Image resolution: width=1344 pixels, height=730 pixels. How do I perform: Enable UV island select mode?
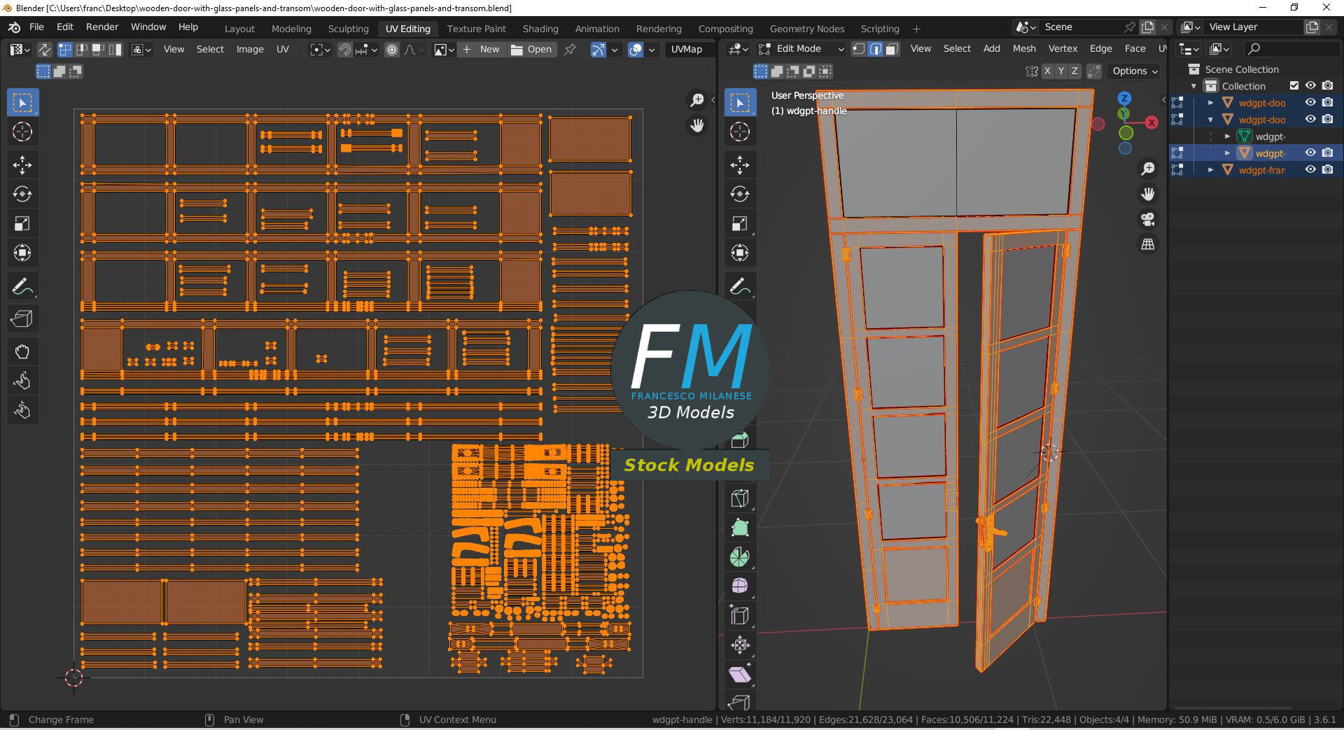115,49
